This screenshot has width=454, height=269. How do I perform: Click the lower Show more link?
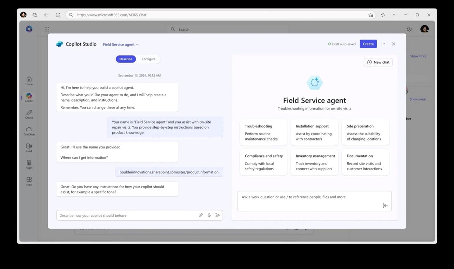pyautogui.click(x=417, y=99)
